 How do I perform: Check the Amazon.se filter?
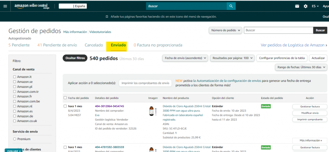point(14,82)
